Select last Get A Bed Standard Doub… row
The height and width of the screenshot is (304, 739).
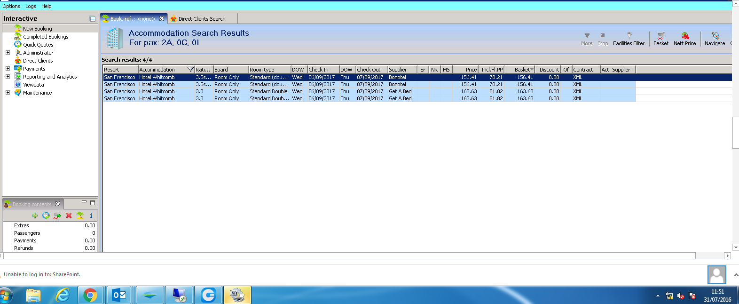pos(369,98)
